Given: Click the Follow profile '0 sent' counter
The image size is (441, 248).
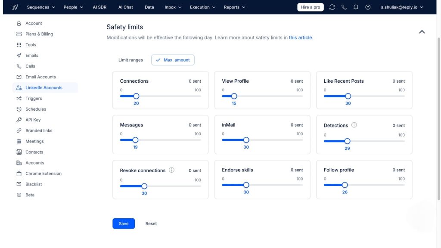Looking at the screenshot, I should pos(398,170).
